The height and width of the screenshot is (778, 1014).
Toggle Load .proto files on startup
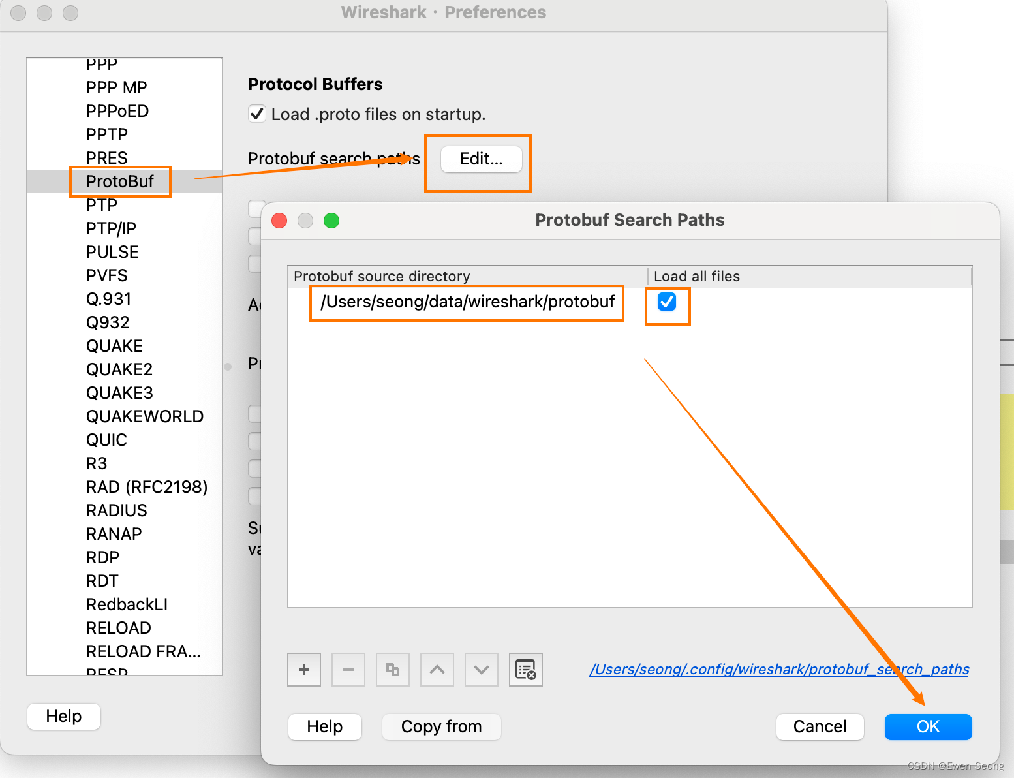click(x=257, y=114)
